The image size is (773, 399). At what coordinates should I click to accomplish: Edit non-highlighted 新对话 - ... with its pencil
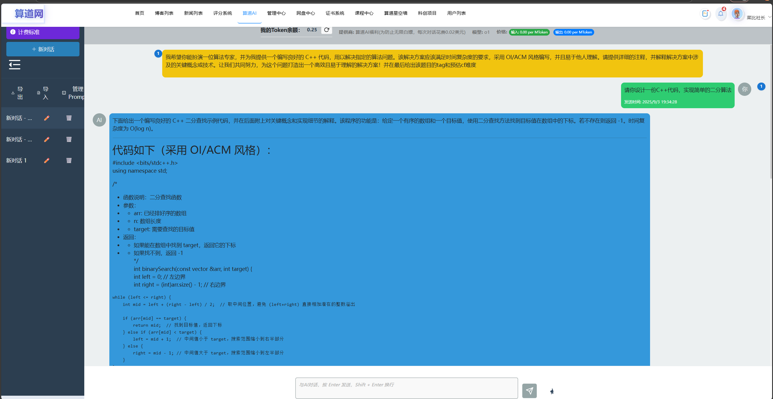[47, 140]
